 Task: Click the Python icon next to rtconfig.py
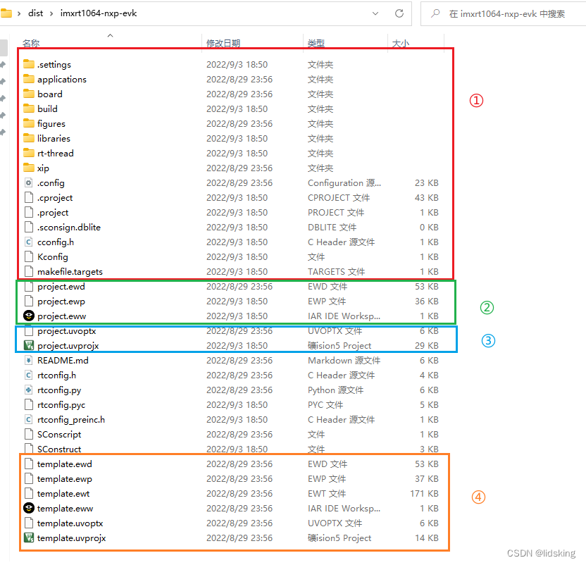point(28,390)
